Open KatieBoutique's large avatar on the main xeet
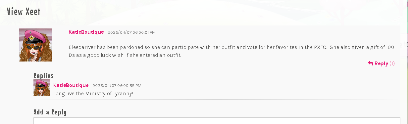Image resolution: width=408 pixels, height=124 pixels. 36,45
